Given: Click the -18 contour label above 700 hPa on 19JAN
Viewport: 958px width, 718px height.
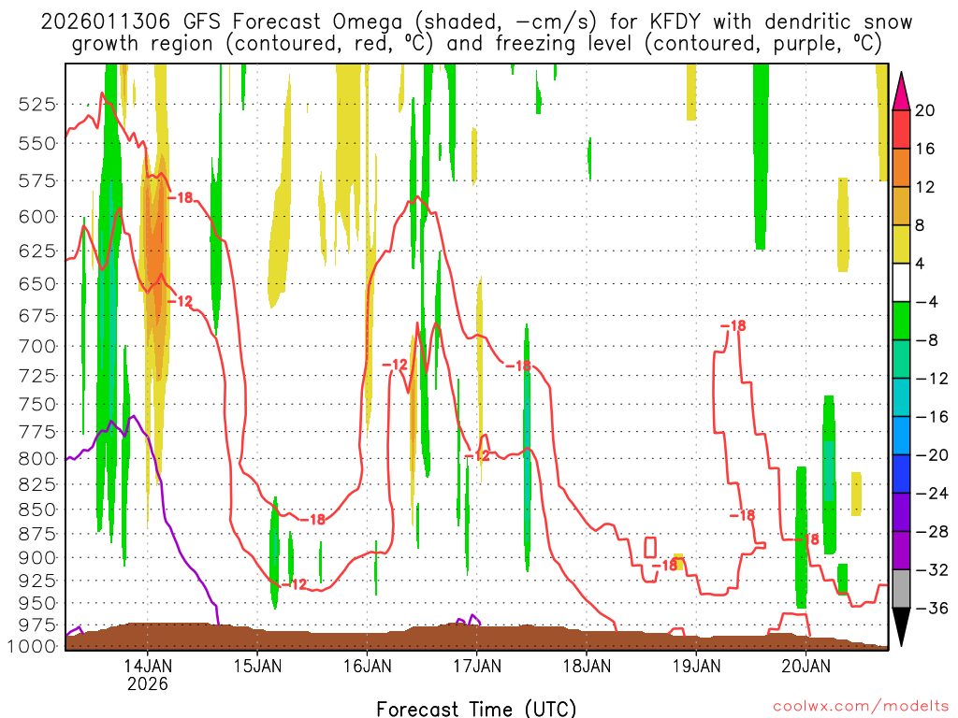Looking at the screenshot, I should pyautogui.click(x=733, y=325).
